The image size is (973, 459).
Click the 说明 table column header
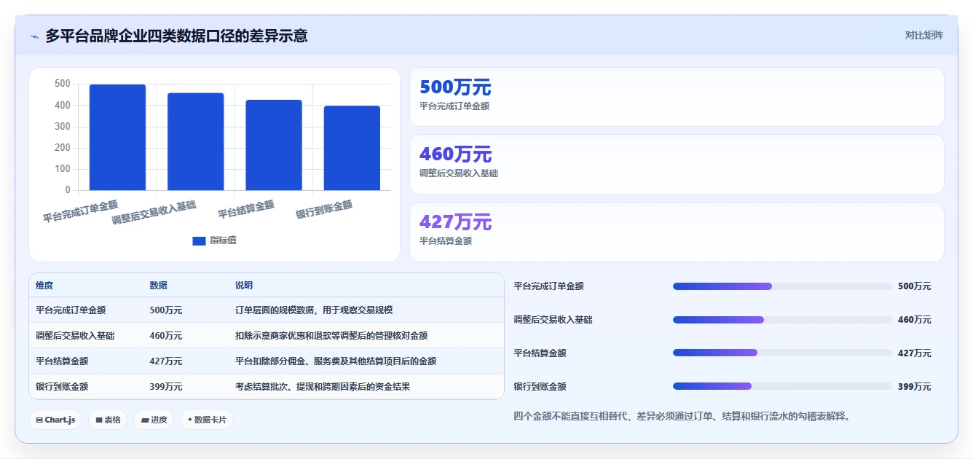[244, 286]
